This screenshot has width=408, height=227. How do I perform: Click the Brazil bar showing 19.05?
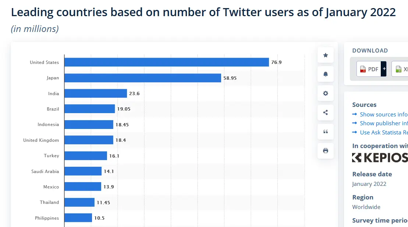coord(90,109)
